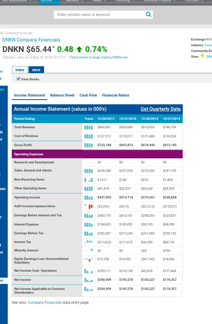Image resolution: width=212 pixels, height=324 pixels.
Task: Click Find a broker to begin trading link
Action: point(99,57)
